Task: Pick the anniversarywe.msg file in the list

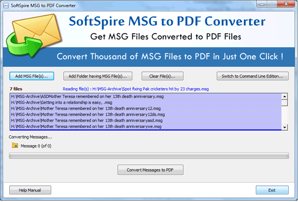Action: pyautogui.click(x=86, y=127)
